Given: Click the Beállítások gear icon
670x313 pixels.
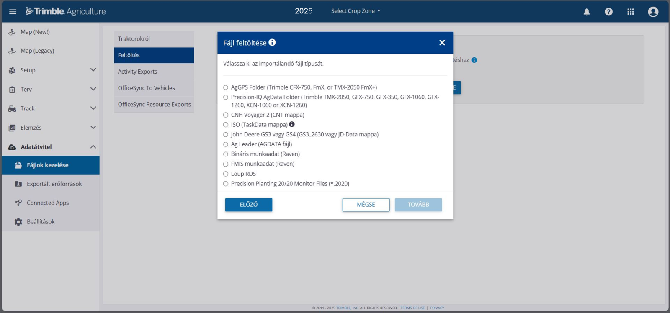Looking at the screenshot, I should coord(18,222).
